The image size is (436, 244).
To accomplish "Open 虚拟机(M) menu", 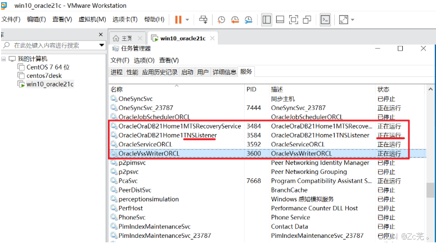I will (92, 20).
